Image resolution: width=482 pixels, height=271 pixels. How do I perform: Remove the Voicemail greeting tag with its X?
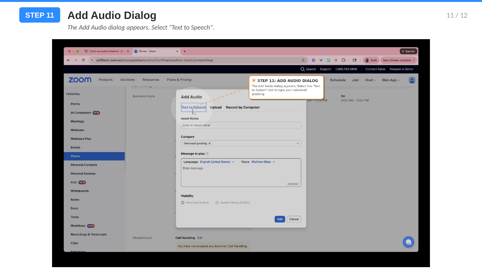click(210, 143)
